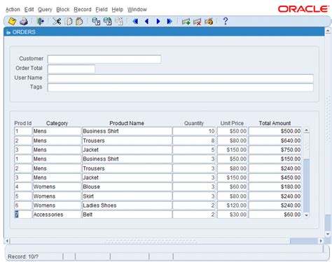Click the ORACLE logo
The width and height of the screenshot is (332, 262).
pyautogui.click(x=303, y=9)
